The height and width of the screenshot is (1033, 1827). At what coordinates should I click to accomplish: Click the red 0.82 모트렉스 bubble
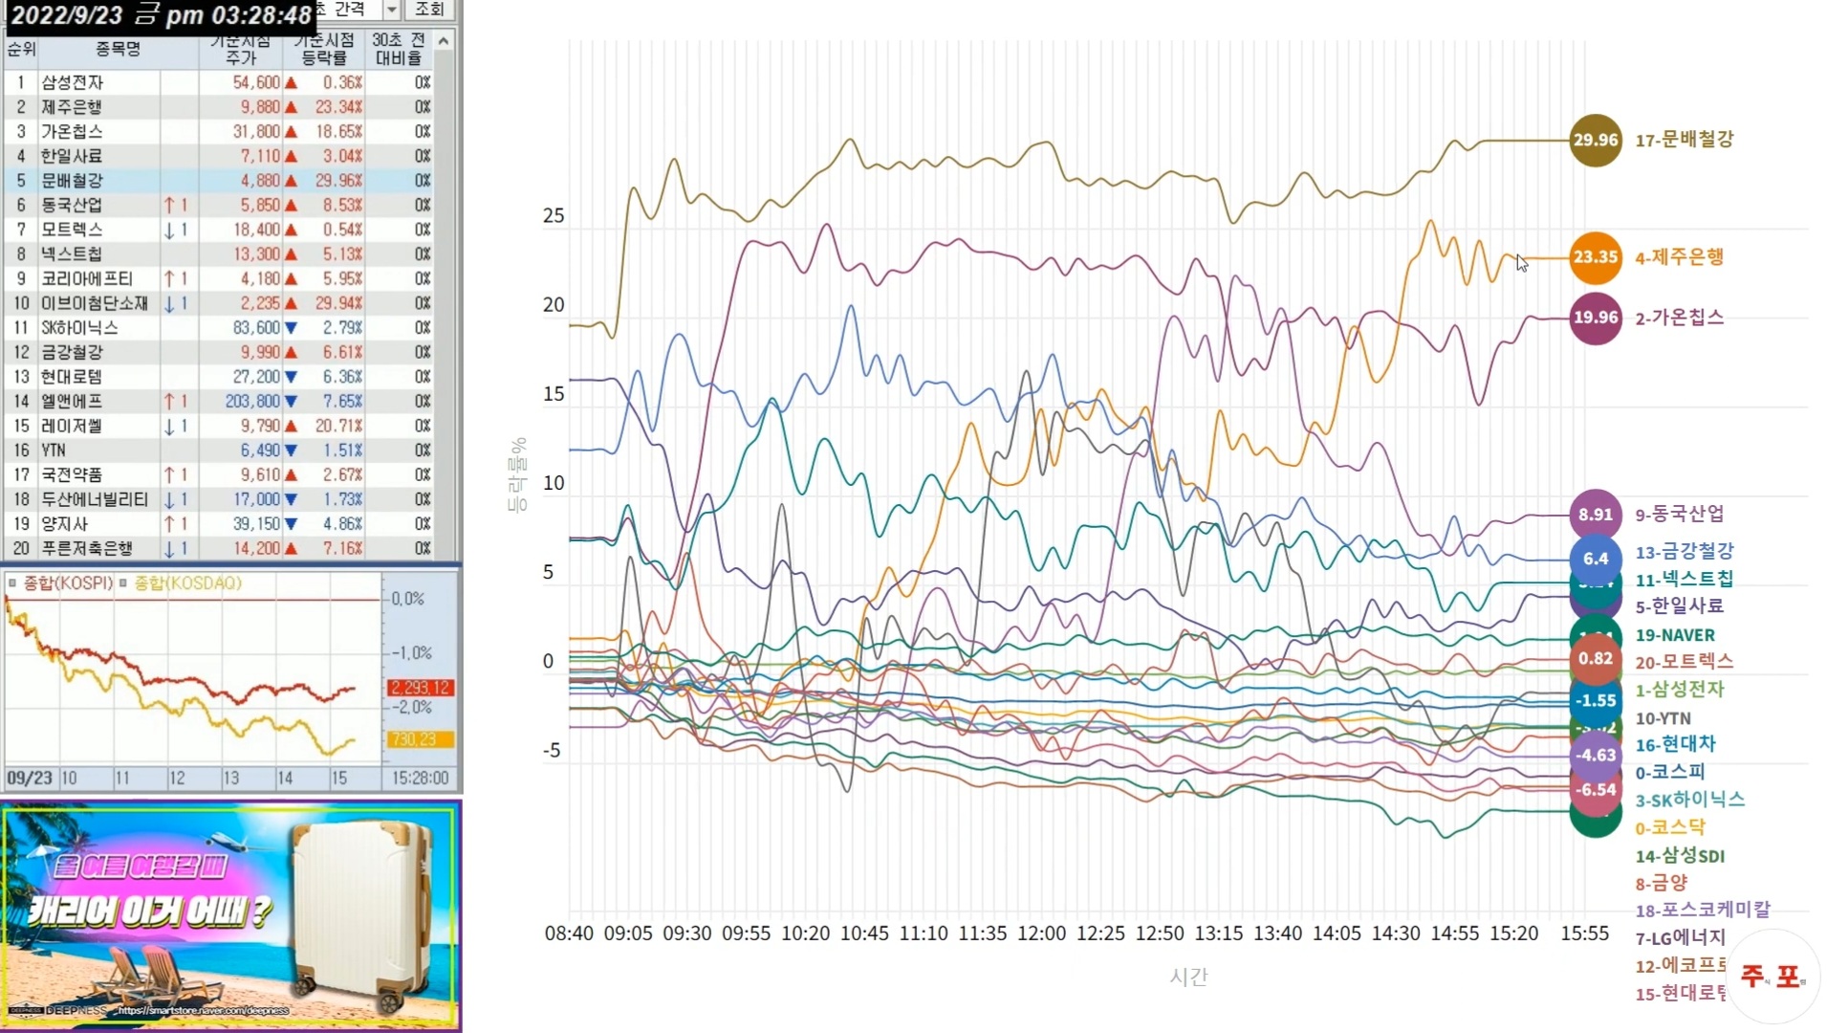[1595, 659]
